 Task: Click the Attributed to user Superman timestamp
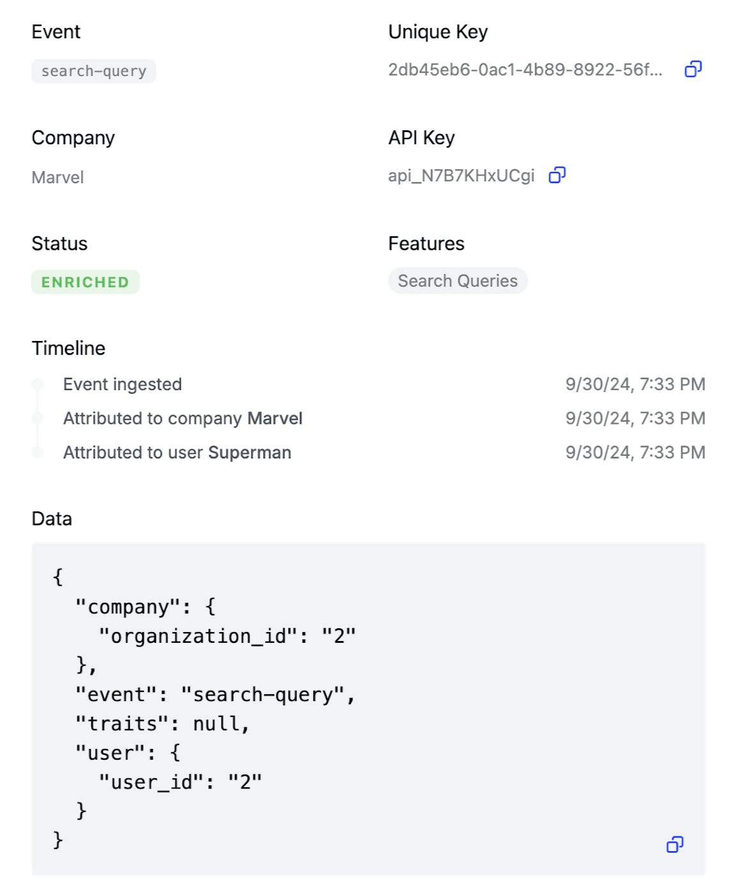click(635, 452)
